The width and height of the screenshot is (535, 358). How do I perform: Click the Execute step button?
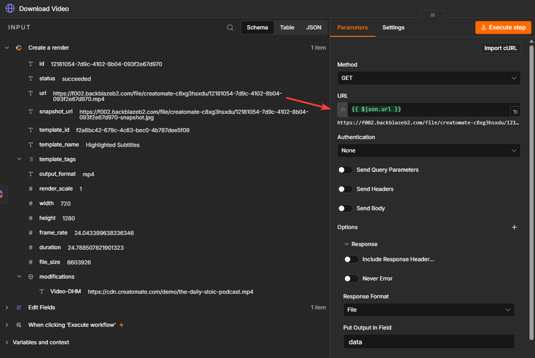click(503, 28)
